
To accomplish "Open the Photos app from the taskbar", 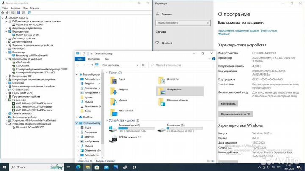I will coord(116,167).
